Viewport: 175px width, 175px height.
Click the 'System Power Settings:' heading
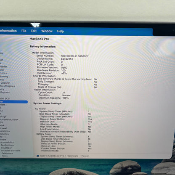(48, 103)
